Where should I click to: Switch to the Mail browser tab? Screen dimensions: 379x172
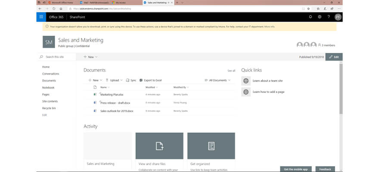(x=95, y=3)
